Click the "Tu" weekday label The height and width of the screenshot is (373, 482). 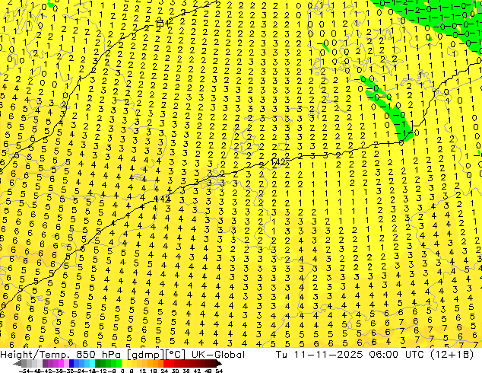(x=281, y=355)
